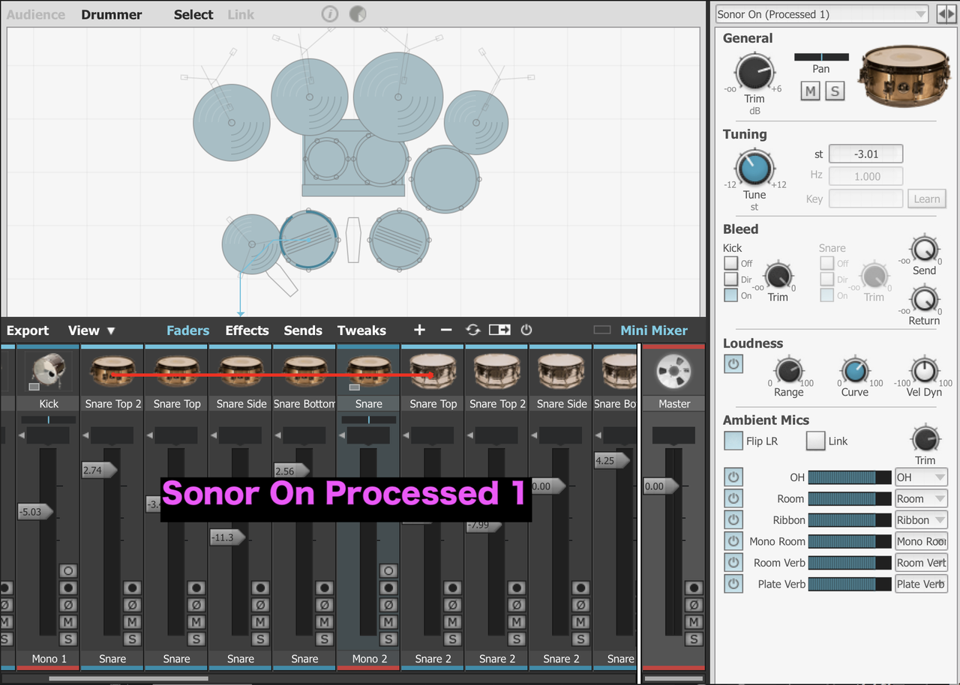This screenshot has width=960, height=685.
Task: Toggle the OH ambient mic power button
Action: click(733, 477)
